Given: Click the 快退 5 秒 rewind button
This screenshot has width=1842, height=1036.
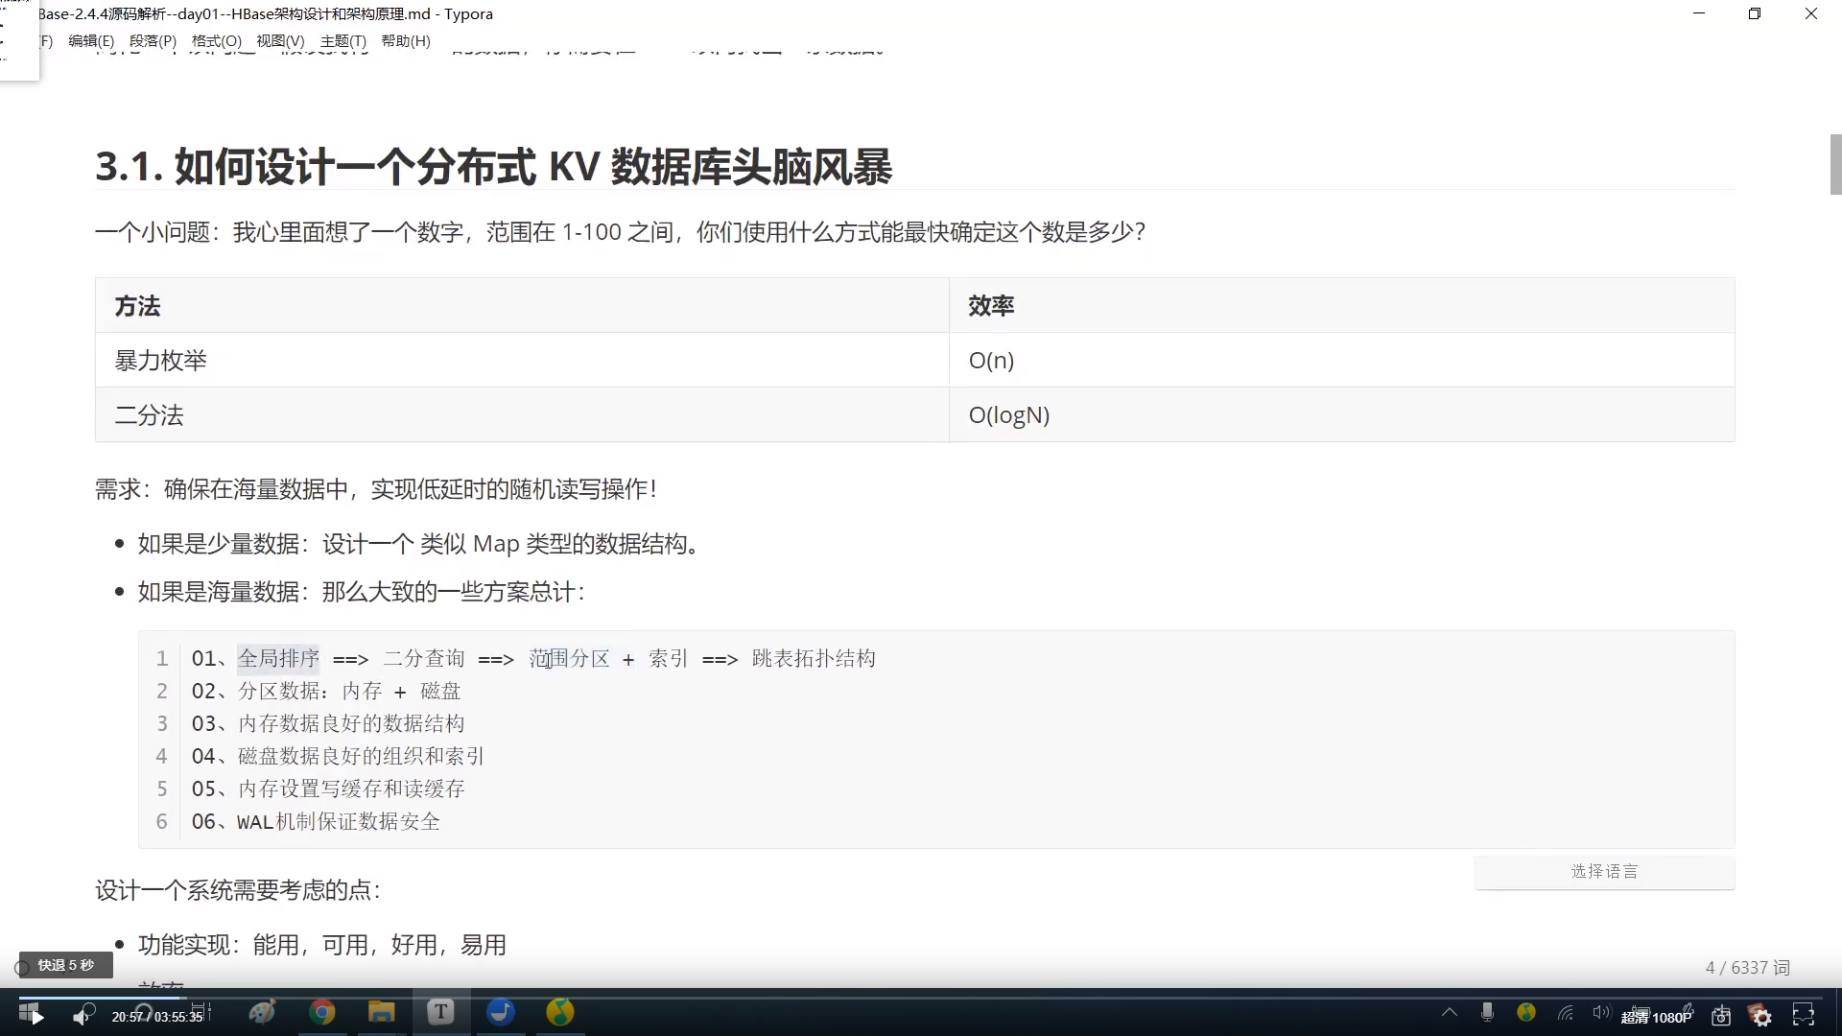Looking at the screenshot, I should (65, 965).
